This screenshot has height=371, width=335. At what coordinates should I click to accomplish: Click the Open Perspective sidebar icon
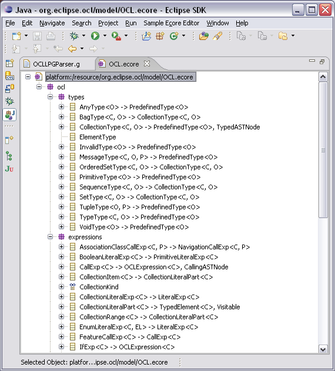[9, 63]
